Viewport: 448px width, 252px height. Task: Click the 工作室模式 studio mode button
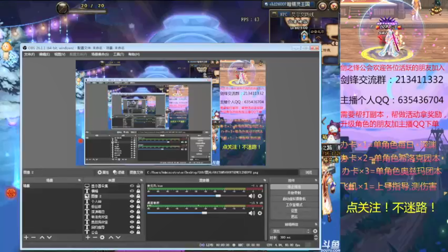294,205
